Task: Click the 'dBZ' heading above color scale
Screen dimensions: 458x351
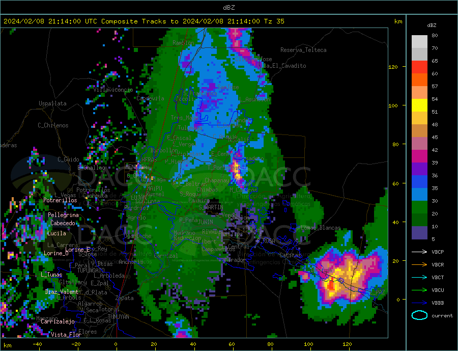Action: point(432,25)
